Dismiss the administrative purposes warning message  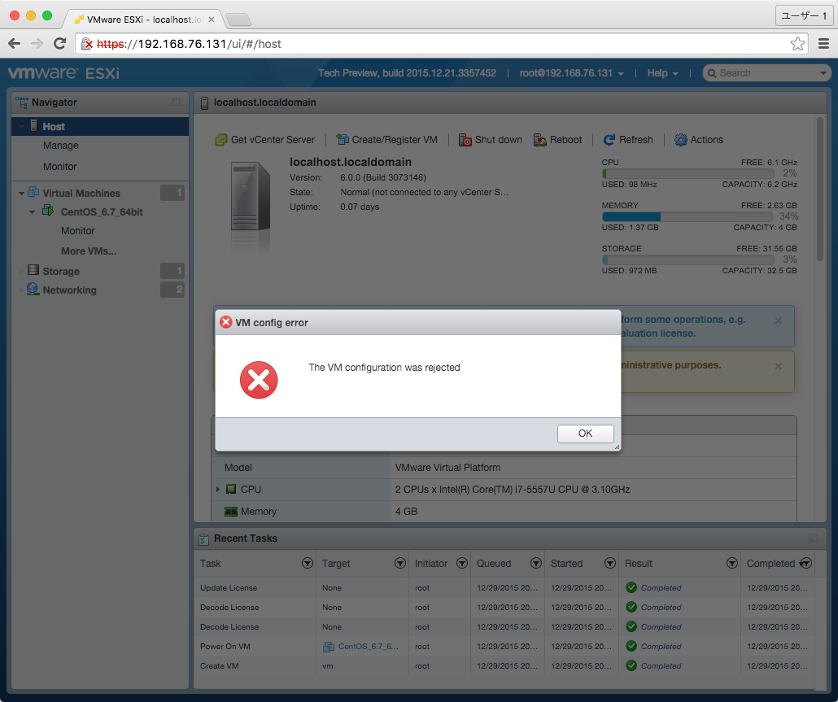778,364
